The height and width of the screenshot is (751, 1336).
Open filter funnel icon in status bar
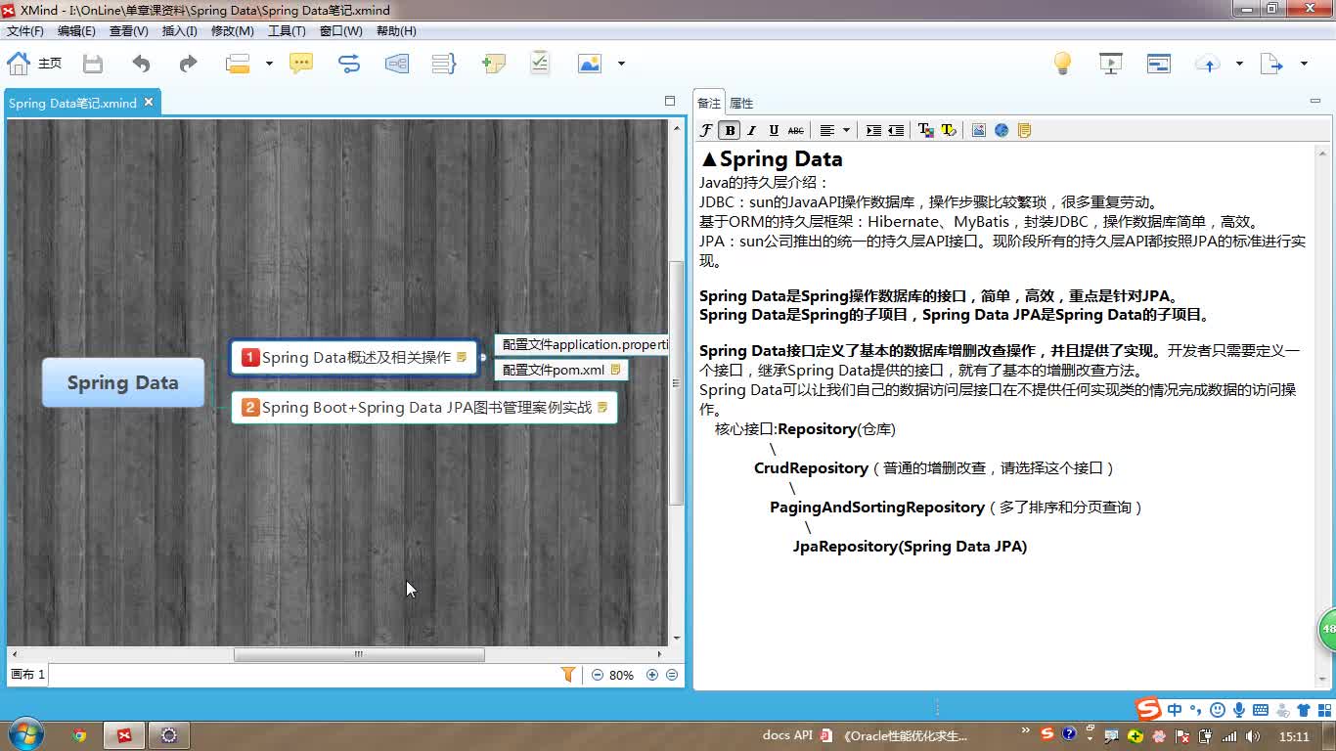tap(567, 675)
